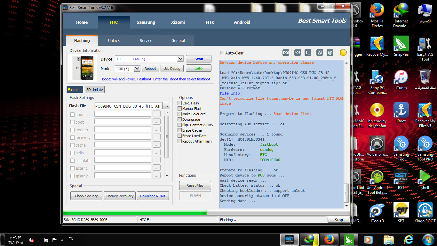Viewport: 437px width, 246px height.
Task: Clear the log with the trash icon
Action: [x=330, y=53]
